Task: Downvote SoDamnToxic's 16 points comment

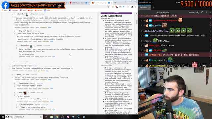Action: (12, 17)
